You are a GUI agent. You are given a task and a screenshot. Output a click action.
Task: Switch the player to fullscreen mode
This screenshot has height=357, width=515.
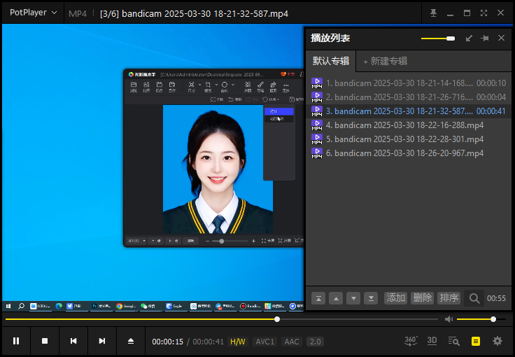tap(484, 13)
